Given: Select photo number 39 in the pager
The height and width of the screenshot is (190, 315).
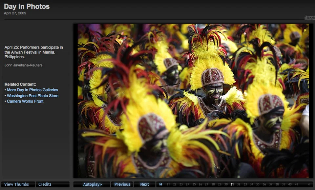Looking at the screenshot, I should click(x=283, y=184).
